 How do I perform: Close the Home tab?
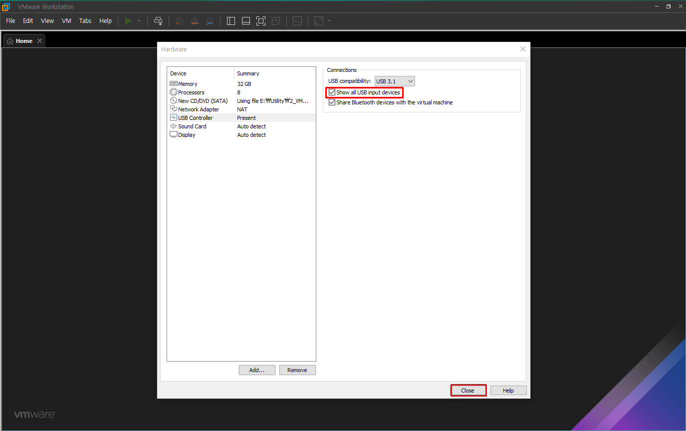pos(39,41)
